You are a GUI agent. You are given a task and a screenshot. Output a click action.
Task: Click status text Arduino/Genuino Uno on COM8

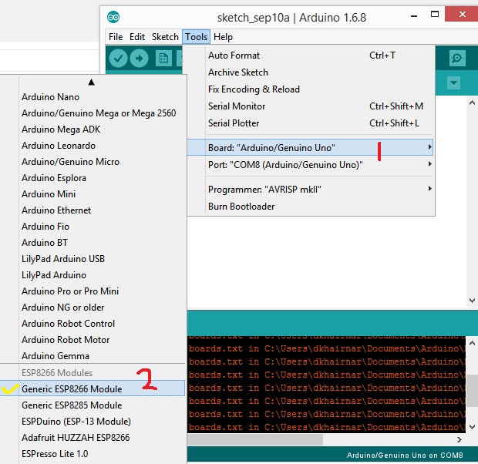pos(405,455)
